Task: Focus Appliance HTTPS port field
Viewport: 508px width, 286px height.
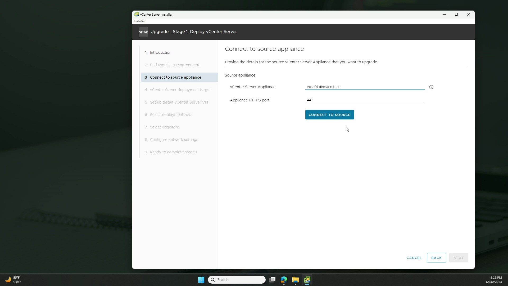Action: point(365,100)
